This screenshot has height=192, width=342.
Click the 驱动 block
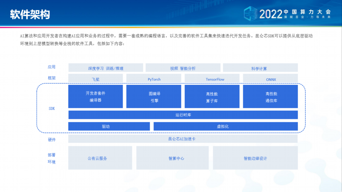coord(109,126)
